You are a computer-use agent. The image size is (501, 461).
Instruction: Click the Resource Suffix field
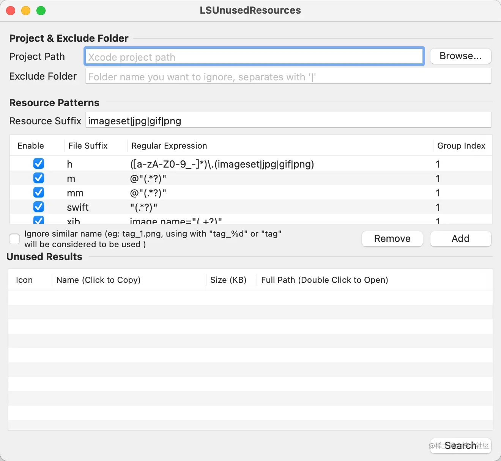288,120
